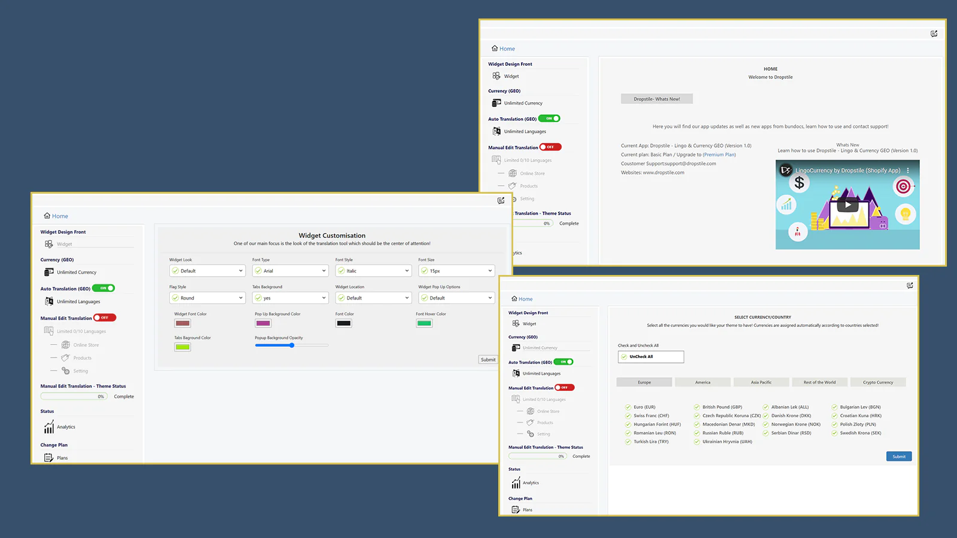
Task: Click the Home house icon in currency window
Action: [514, 298]
